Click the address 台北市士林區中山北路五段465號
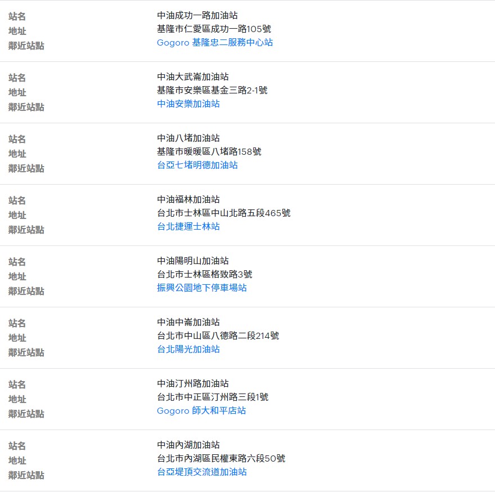The width and height of the screenshot is (495, 492). click(x=224, y=213)
